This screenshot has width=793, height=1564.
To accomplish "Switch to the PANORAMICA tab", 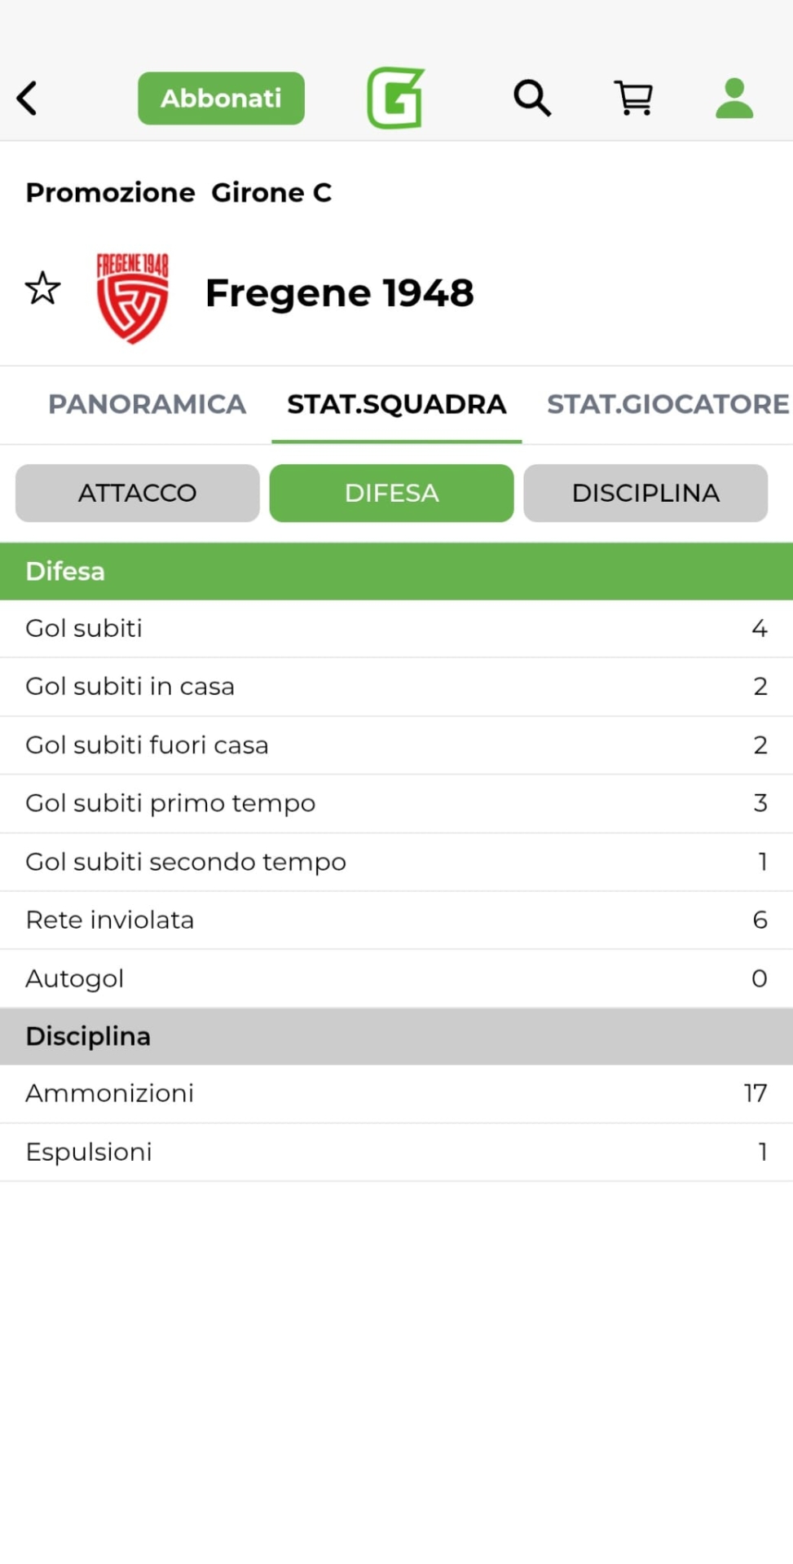I will pyautogui.click(x=147, y=404).
